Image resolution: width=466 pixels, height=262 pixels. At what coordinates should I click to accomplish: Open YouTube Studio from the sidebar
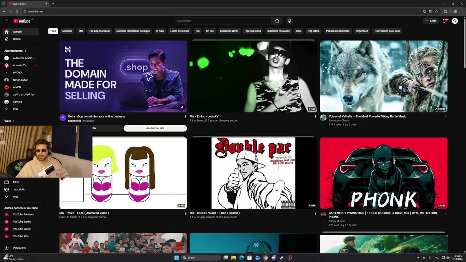pyautogui.click(x=20, y=222)
